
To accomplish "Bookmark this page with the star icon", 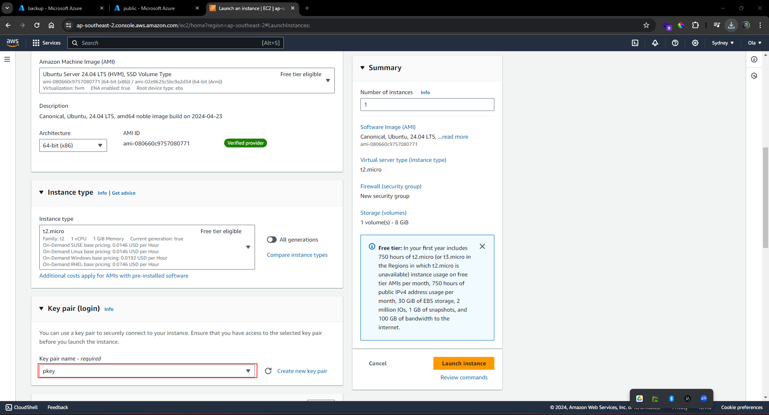I will tap(646, 25).
